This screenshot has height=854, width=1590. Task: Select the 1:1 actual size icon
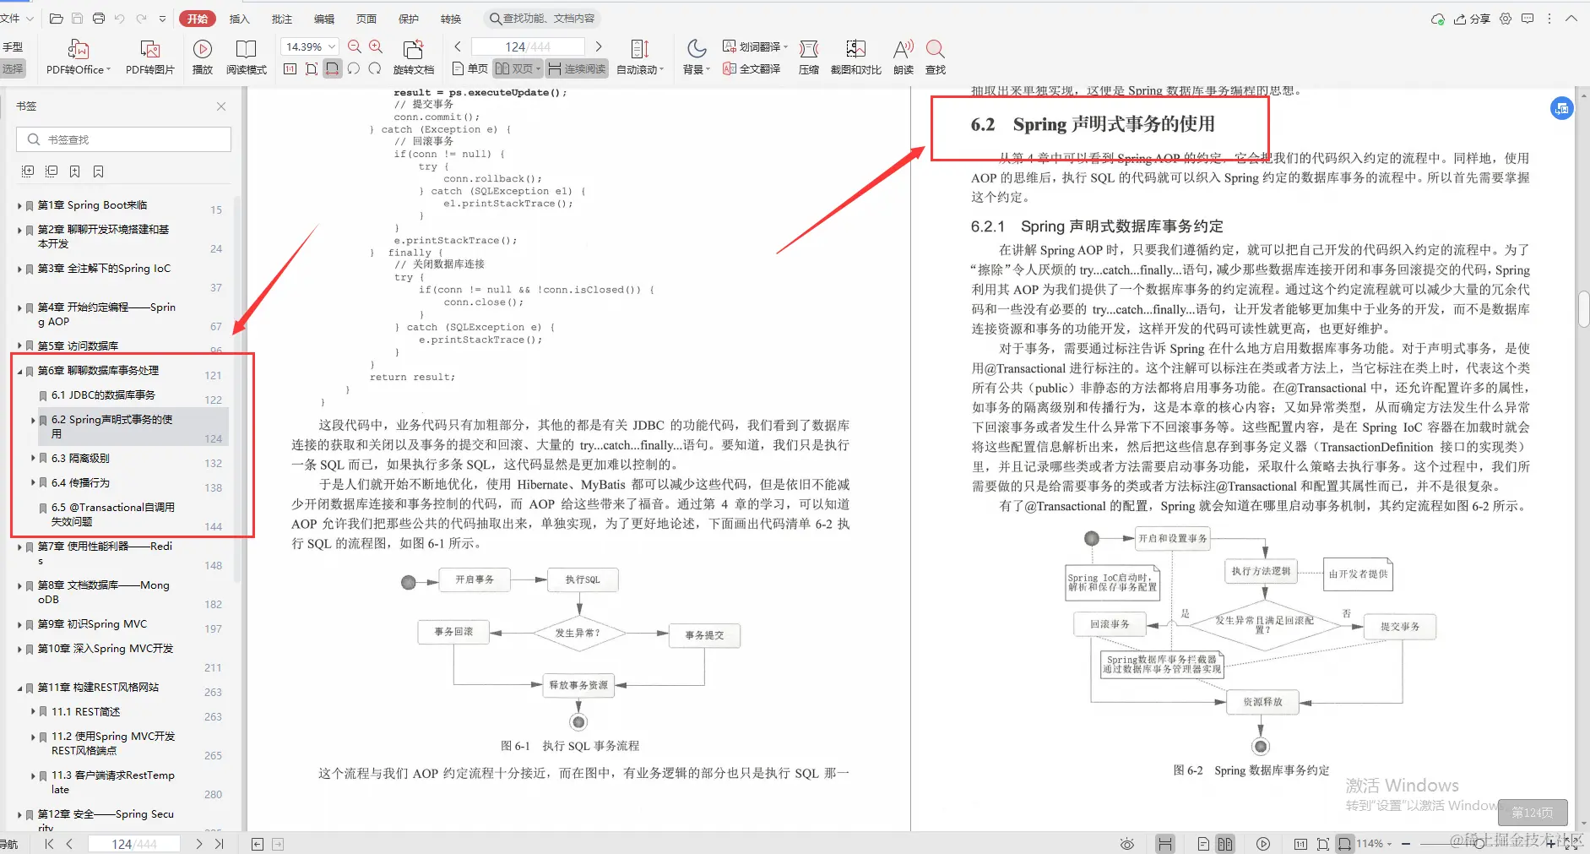[x=290, y=69]
